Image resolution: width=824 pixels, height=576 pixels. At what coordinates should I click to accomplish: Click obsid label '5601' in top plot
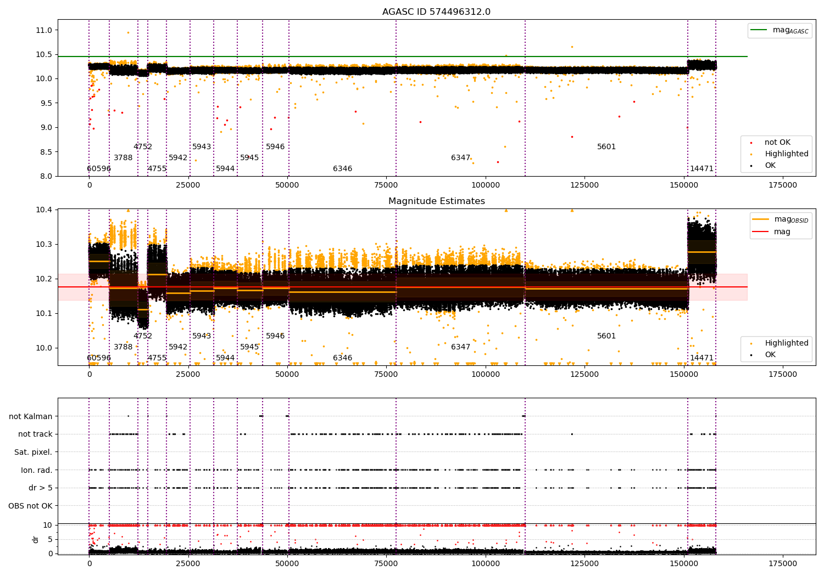(606, 146)
